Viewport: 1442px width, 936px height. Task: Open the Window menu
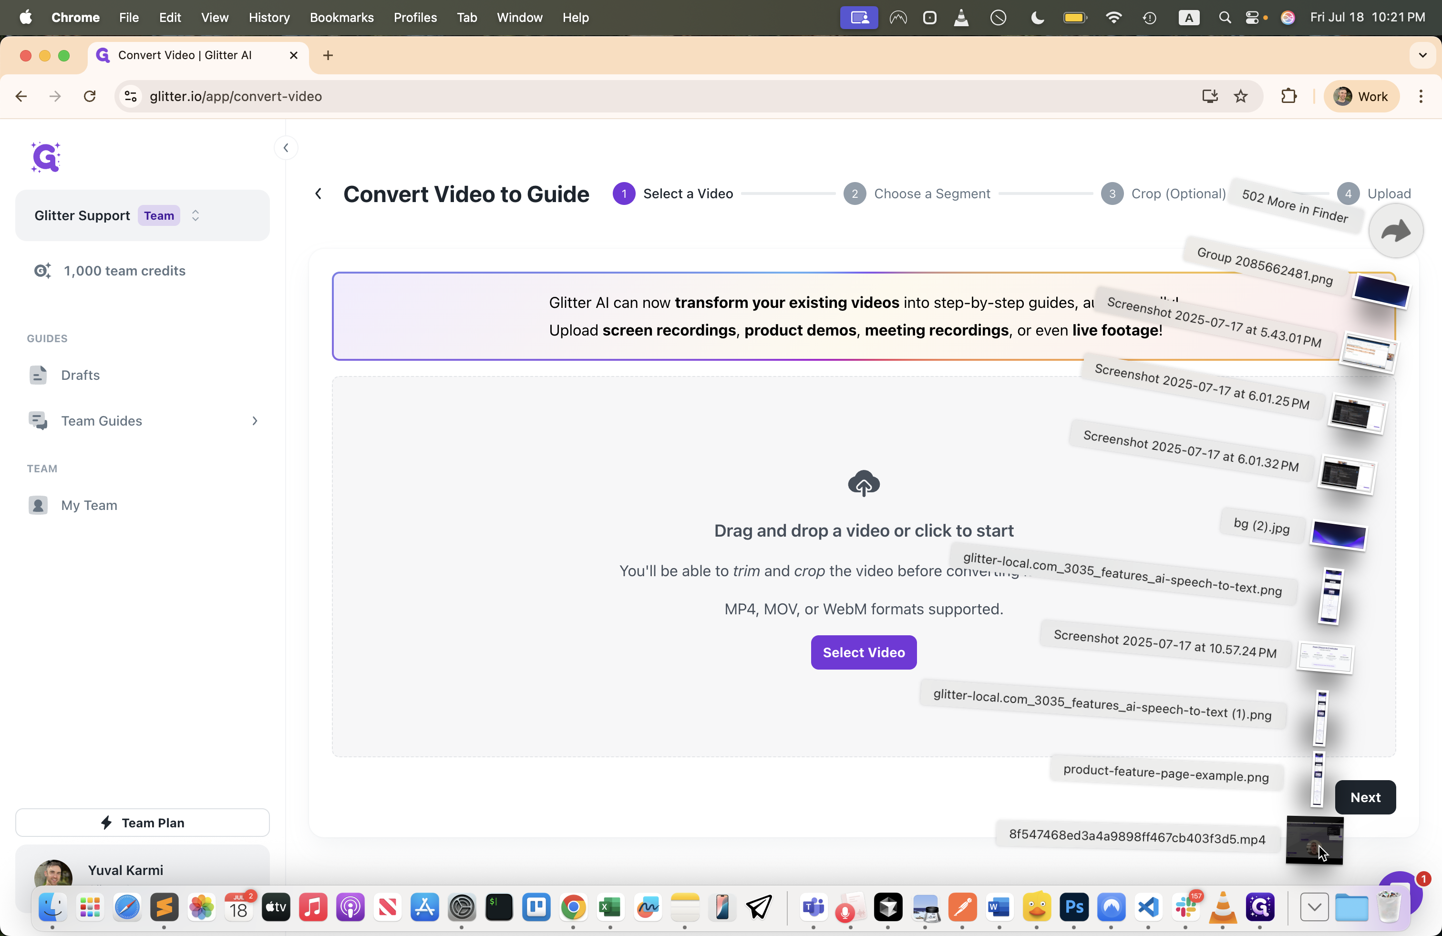click(519, 18)
